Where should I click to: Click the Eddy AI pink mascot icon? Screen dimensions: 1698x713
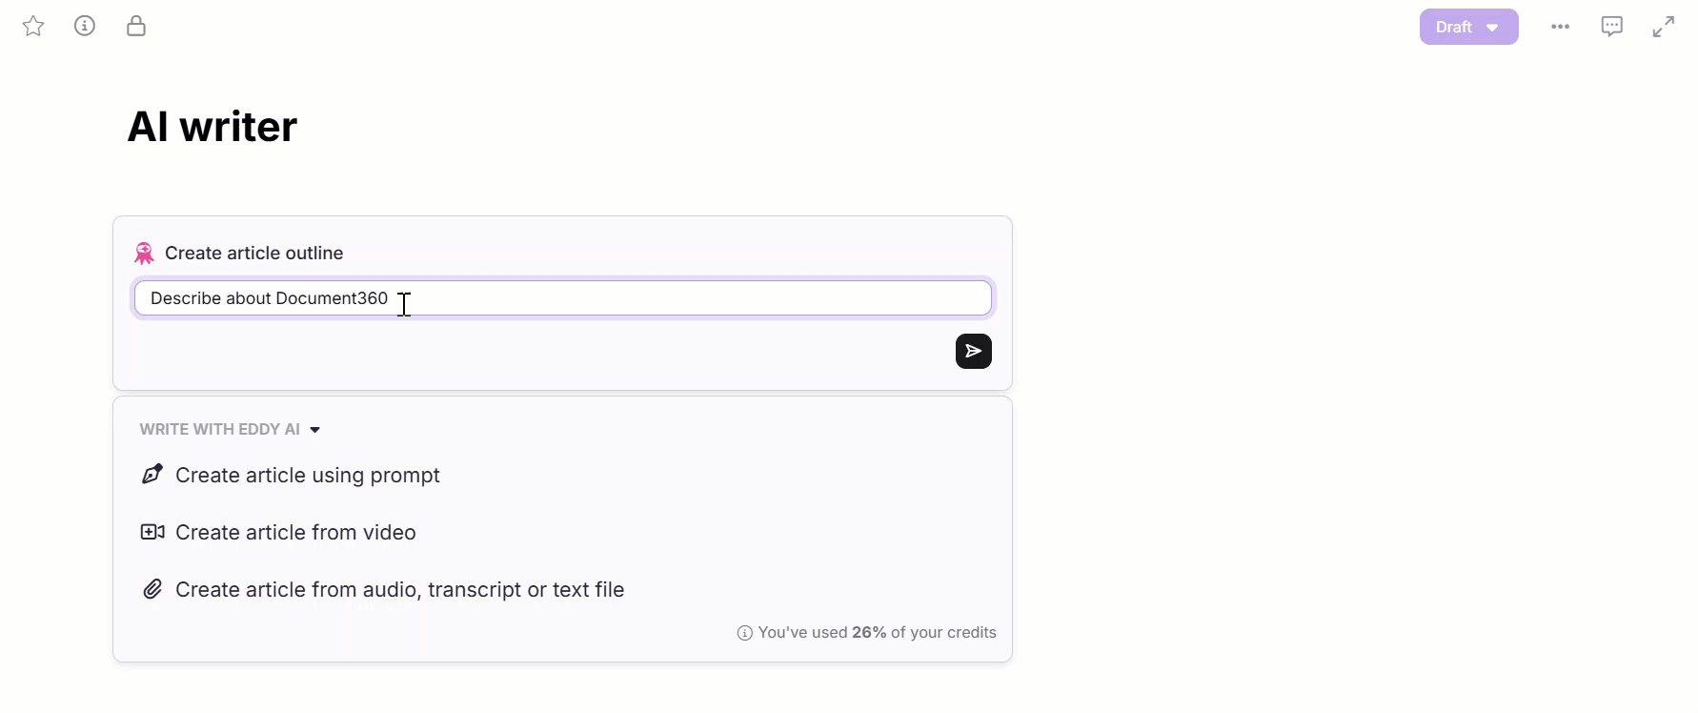coord(144,253)
